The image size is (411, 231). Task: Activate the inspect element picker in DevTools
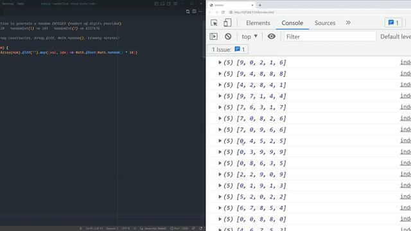coord(214,23)
